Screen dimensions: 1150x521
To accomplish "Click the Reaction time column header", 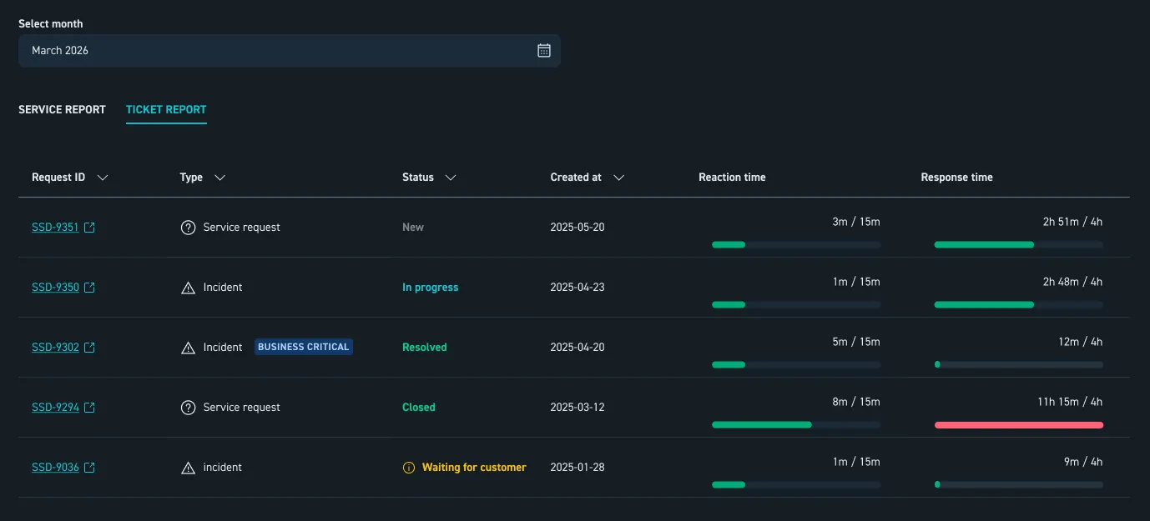I will pyautogui.click(x=732, y=178).
